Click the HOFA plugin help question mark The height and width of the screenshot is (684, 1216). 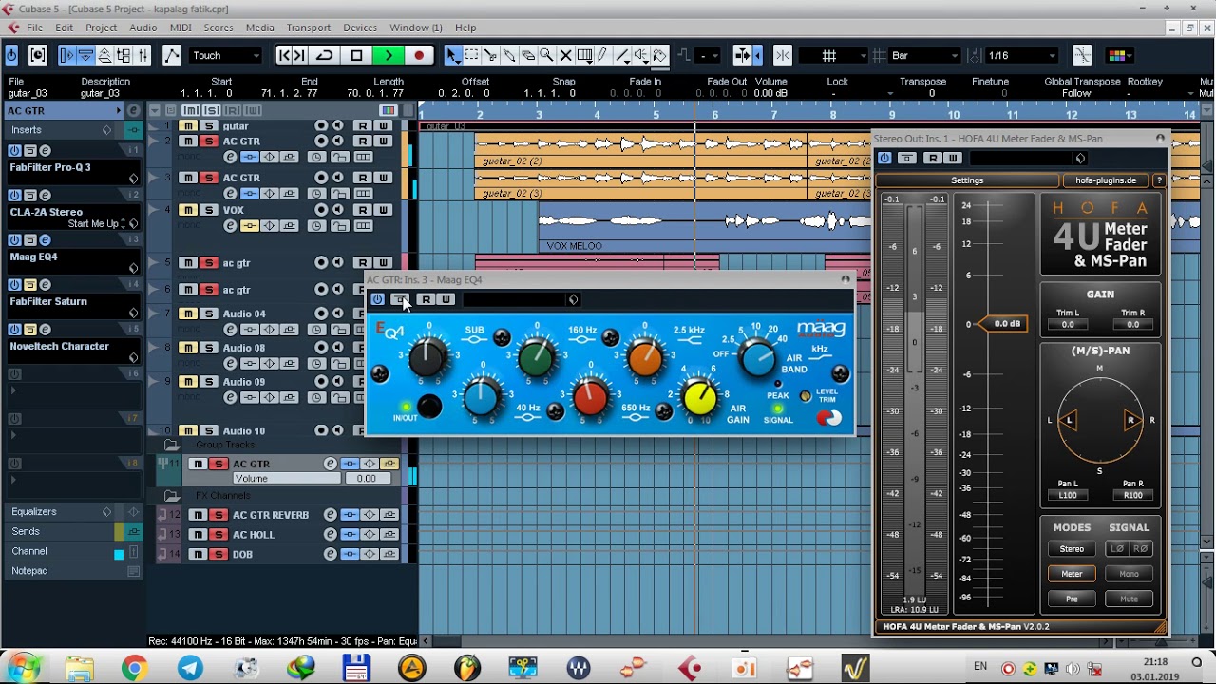1159,180
